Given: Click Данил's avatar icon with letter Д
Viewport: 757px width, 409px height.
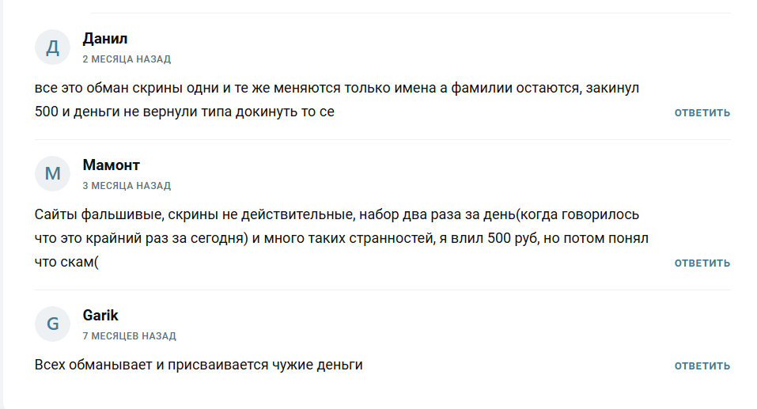Looking at the screenshot, I should click(x=53, y=47).
